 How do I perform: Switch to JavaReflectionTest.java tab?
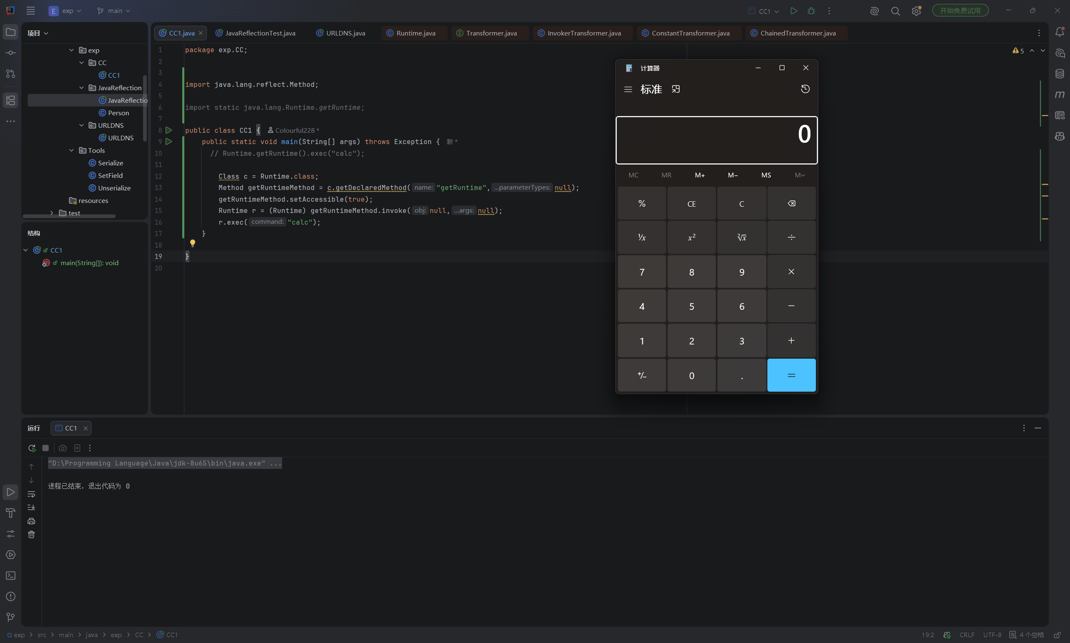click(x=255, y=33)
